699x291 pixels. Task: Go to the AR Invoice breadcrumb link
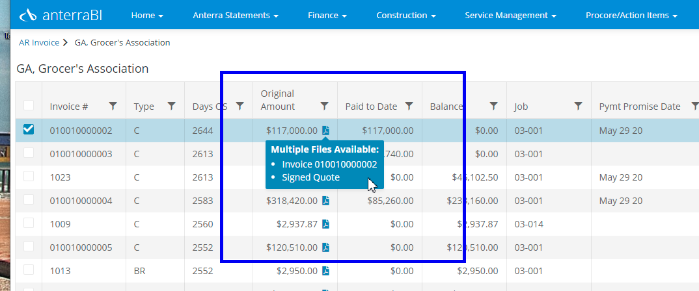[39, 43]
